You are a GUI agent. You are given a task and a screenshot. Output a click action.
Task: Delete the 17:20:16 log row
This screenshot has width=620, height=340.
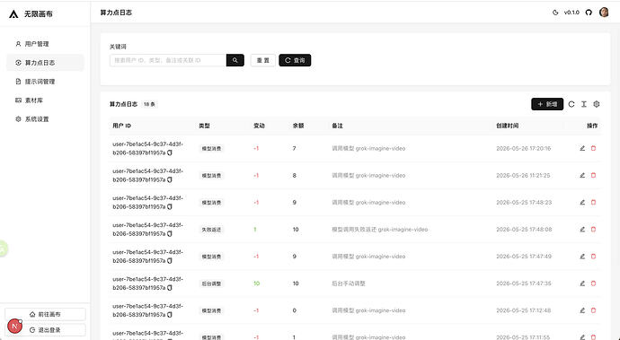593,149
